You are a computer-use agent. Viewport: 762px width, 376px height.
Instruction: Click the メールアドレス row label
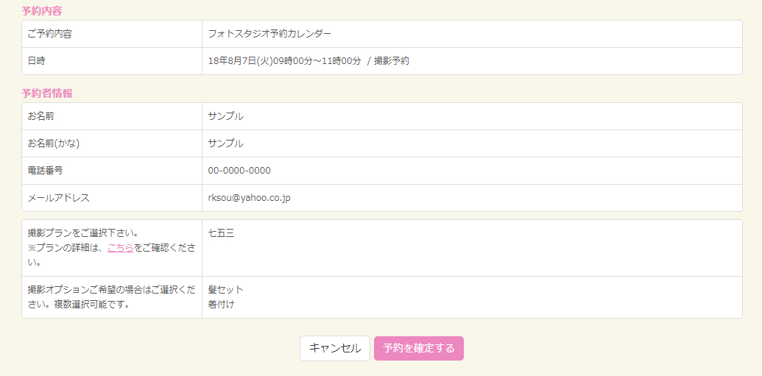59,198
